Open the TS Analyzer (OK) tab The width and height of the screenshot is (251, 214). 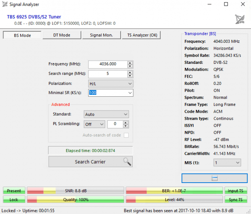141,35
